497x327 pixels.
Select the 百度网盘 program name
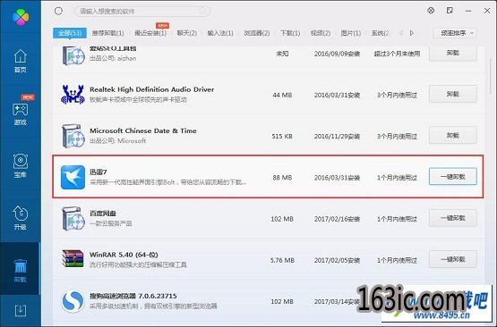[103, 214]
